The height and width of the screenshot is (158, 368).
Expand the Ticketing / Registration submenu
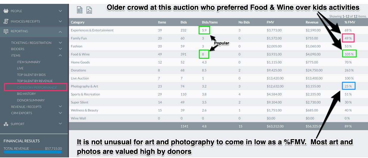pyautogui.click(x=60, y=43)
